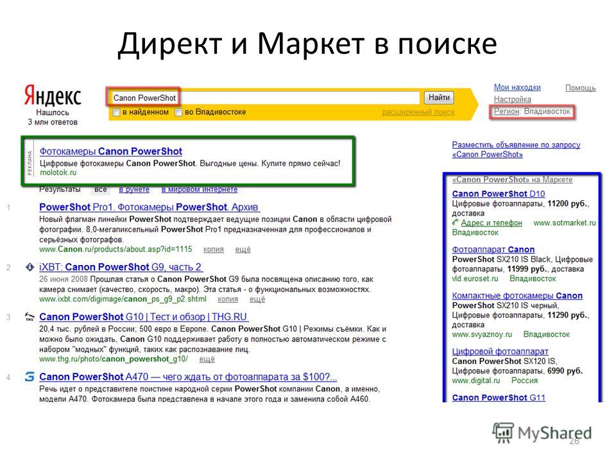Click 'ещё' under the ixbt.com result
The width and height of the screenshot is (616, 462).
(257, 300)
